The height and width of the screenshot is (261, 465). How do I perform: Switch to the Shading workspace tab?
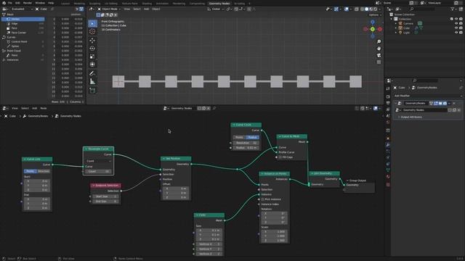pos(147,4)
